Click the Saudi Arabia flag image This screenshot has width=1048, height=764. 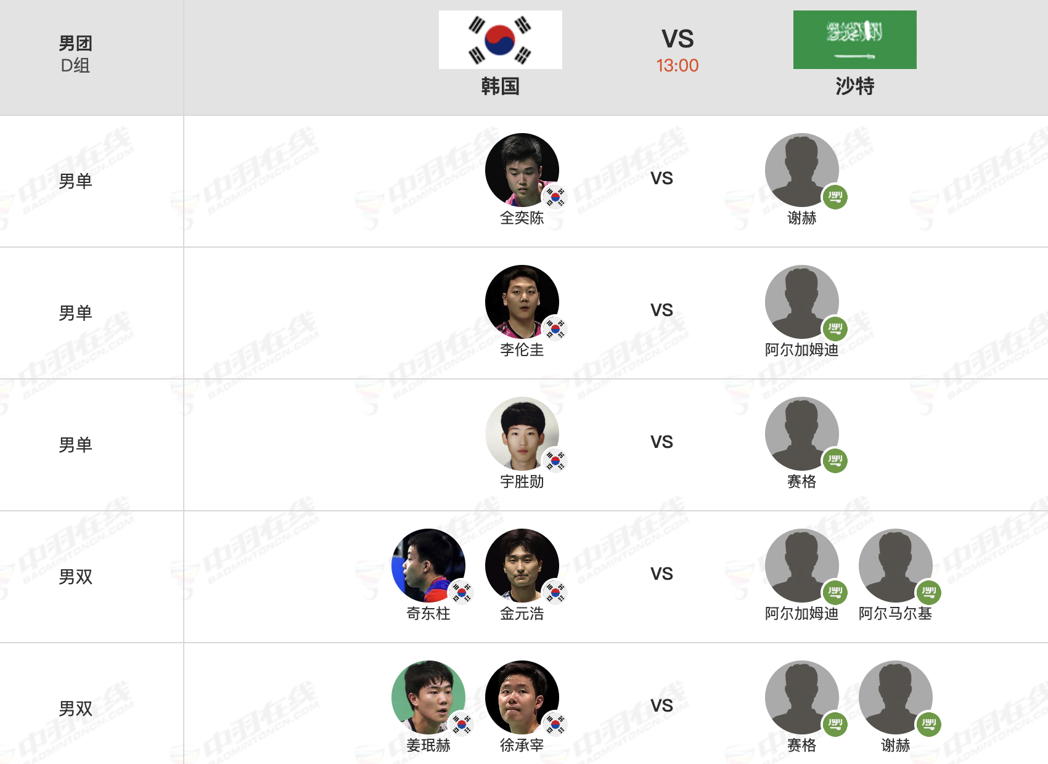click(854, 39)
